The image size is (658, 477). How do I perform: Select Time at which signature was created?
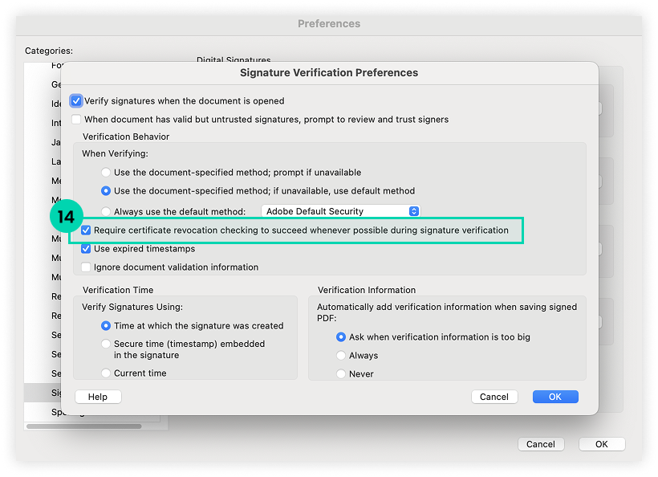point(106,326)
